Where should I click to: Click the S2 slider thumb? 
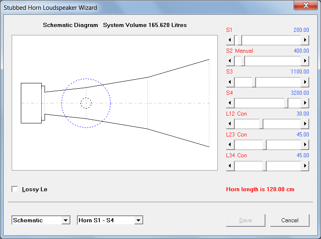[243, 61]
